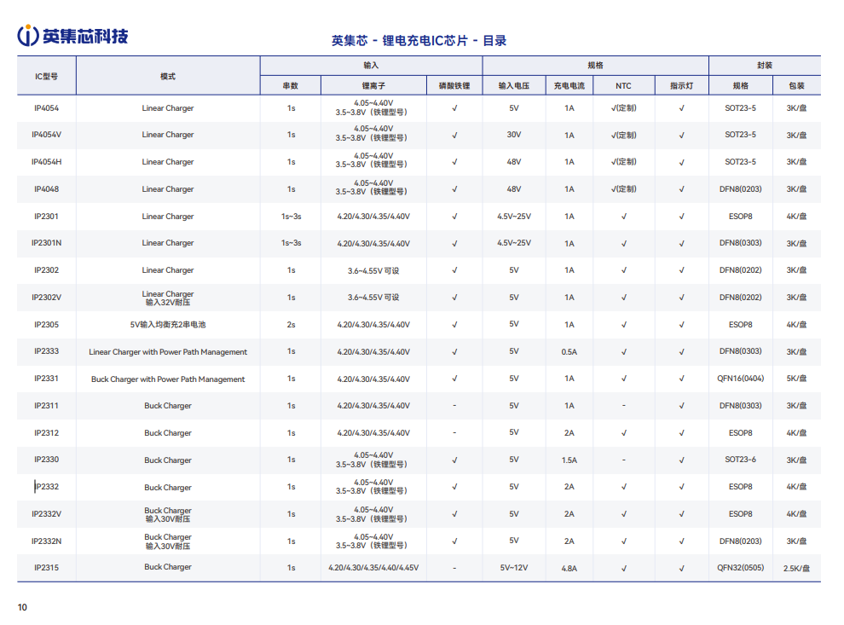Select the IP2330 model cell
This screenshot has width=844, height=625.
point(46,460)
